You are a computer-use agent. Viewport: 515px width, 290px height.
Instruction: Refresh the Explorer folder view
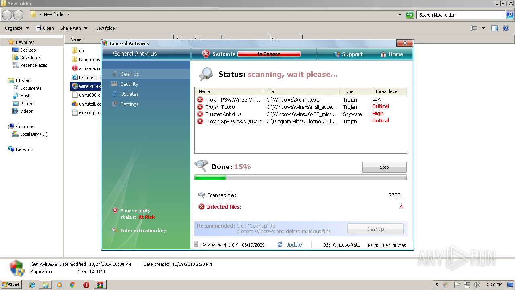pos(410,15)
